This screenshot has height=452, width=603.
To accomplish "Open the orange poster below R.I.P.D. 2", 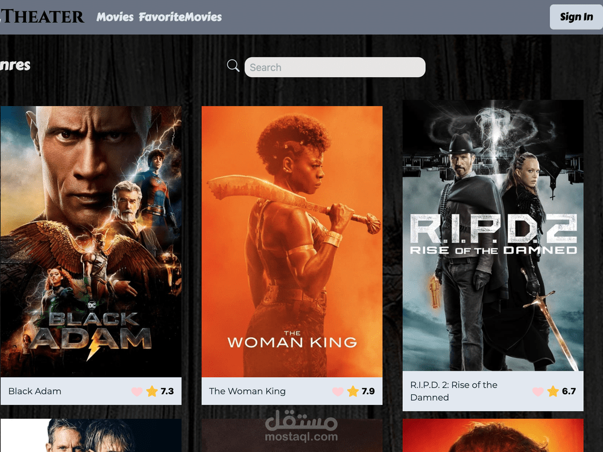I will tap(493, 436).
